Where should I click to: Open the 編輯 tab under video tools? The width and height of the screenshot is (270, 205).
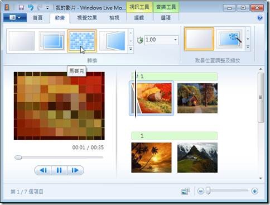pos(139,18)
